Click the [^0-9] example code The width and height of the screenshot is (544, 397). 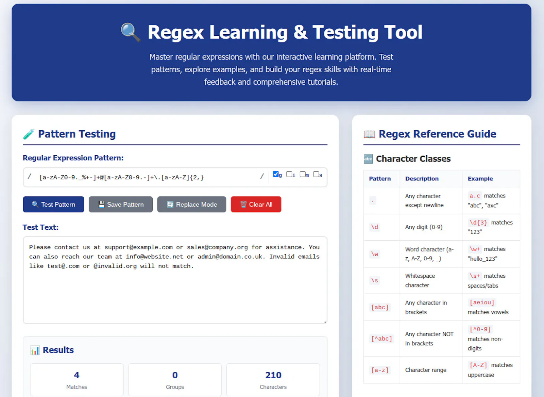480,329
